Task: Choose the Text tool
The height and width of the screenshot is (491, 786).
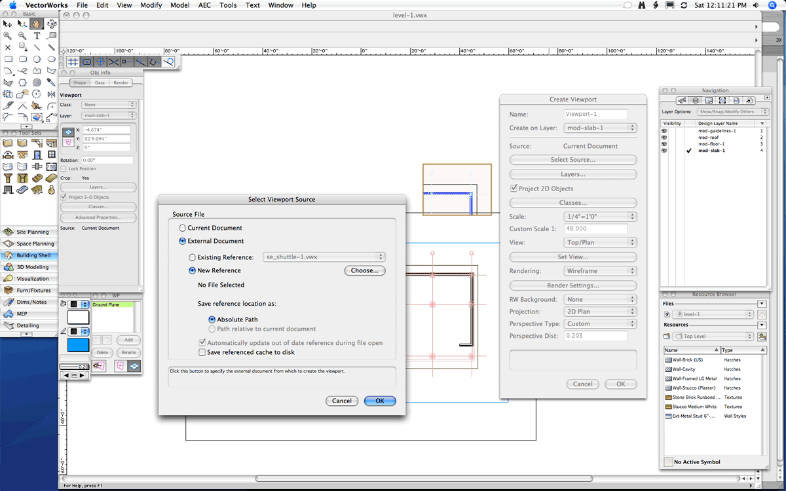Action: [x=37, y=36]
